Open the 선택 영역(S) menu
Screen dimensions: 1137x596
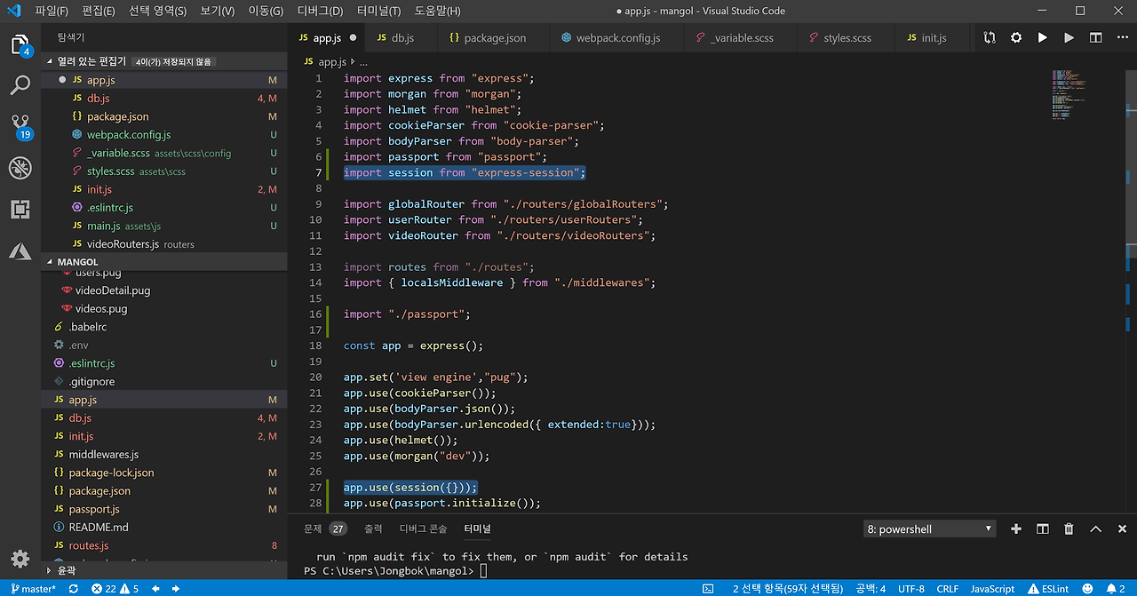pos(157,11)
